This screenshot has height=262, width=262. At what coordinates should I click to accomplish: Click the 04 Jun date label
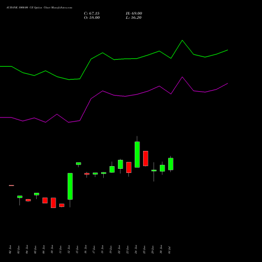[27, 249]
